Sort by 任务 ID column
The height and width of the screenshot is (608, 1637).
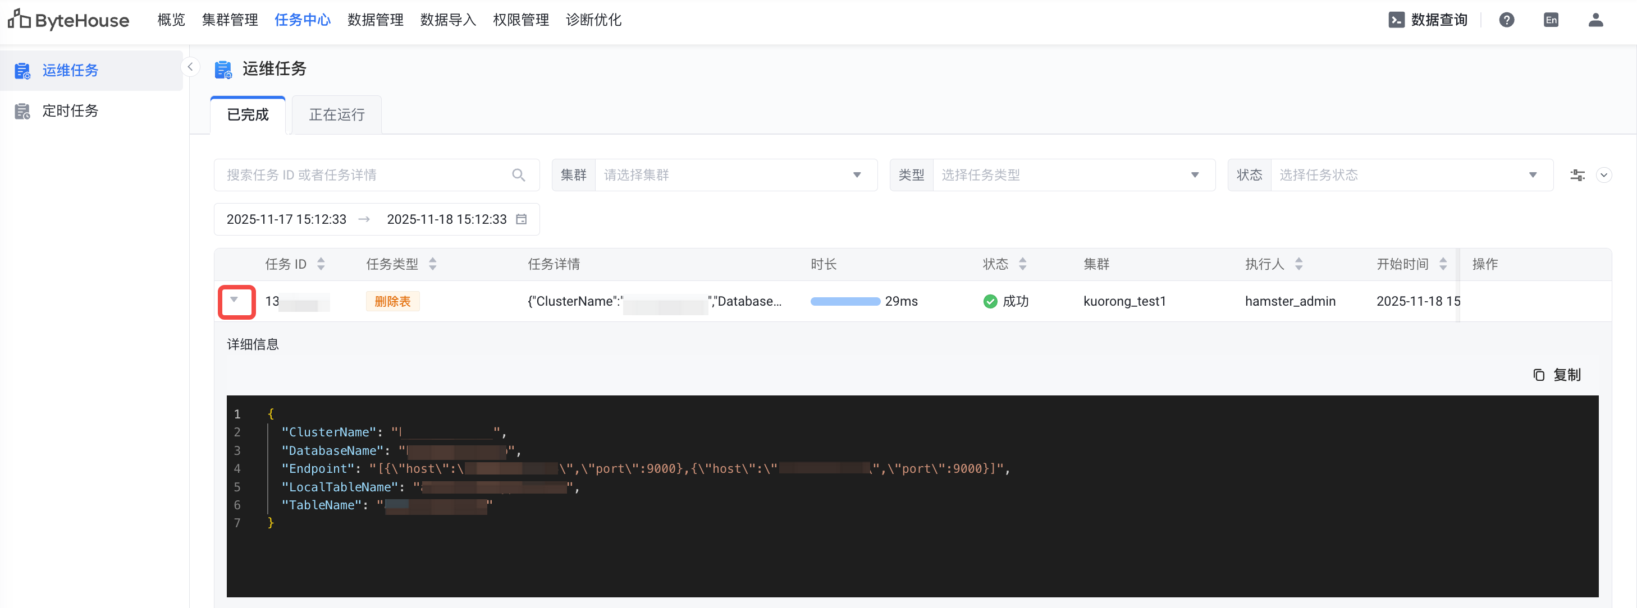tap(321, 264)
